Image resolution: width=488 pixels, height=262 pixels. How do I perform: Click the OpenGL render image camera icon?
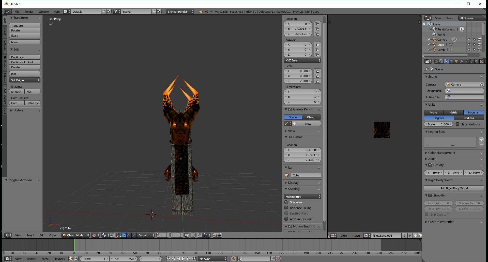[215, 235]
